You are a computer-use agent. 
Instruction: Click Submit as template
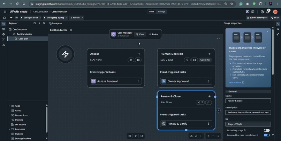tap(257, 18)
